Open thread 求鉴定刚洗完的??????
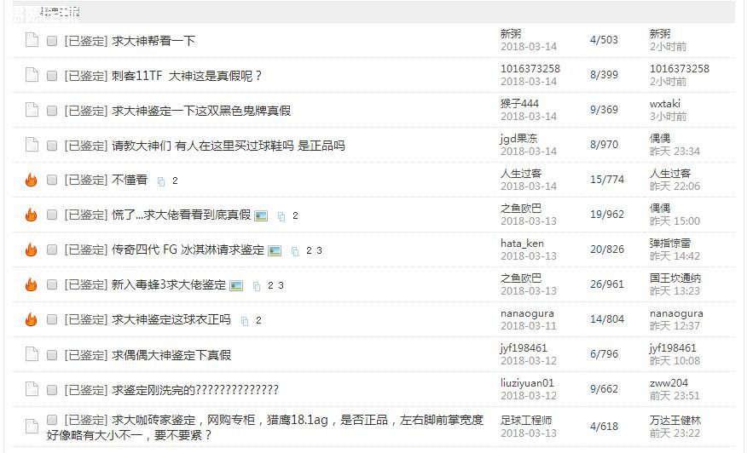This screenshot has height=453, width=747. (x=195, y=390)
